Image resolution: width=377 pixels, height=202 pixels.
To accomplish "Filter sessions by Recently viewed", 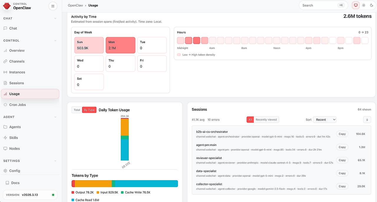I will click(x=266, y=120).
